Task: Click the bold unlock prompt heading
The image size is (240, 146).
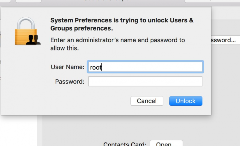Action: point(122,24)
